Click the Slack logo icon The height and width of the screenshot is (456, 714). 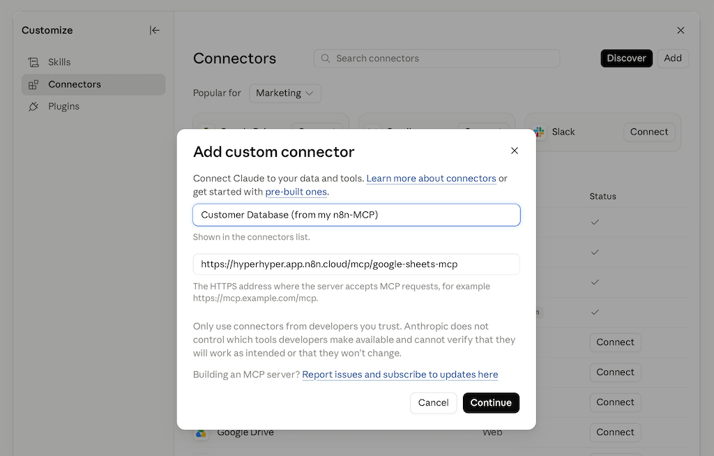[x=539, y=132]
